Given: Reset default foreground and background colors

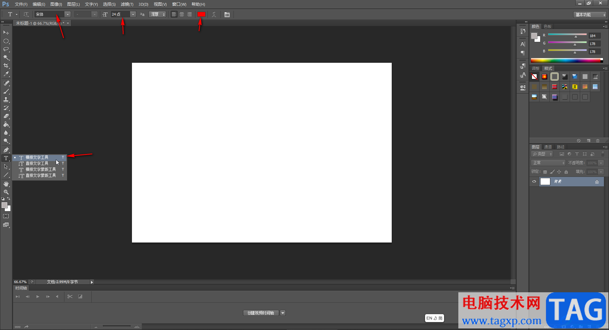Looking at the screenshot, I should click(x=3, y=199).
